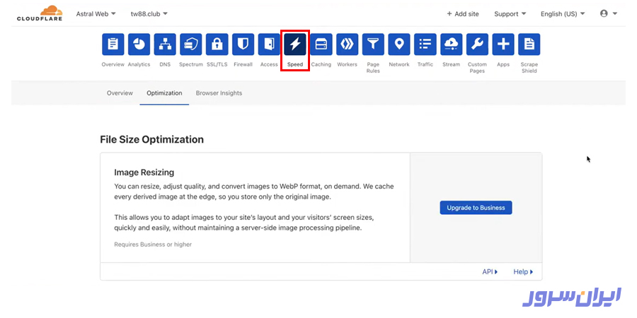Open the SSL/TLS padlock icon

pyautogui.click(x=217, y=45)
